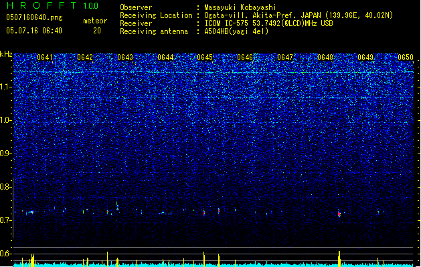Click the 0.7 kHz axis label

[x=6, y=220]
